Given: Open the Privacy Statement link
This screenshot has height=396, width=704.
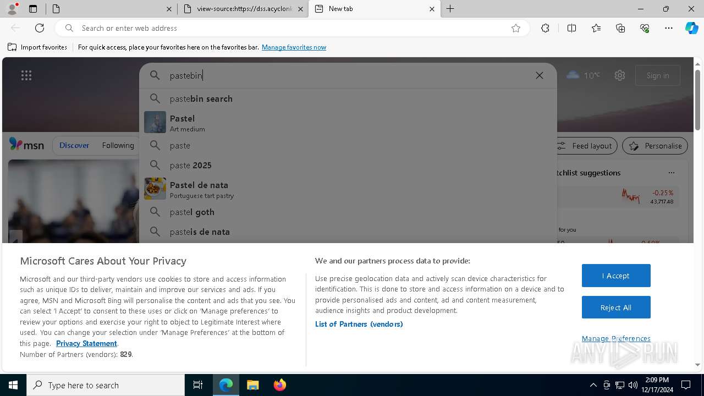Looking at the screenshot, I should click(x=86, y=343).
